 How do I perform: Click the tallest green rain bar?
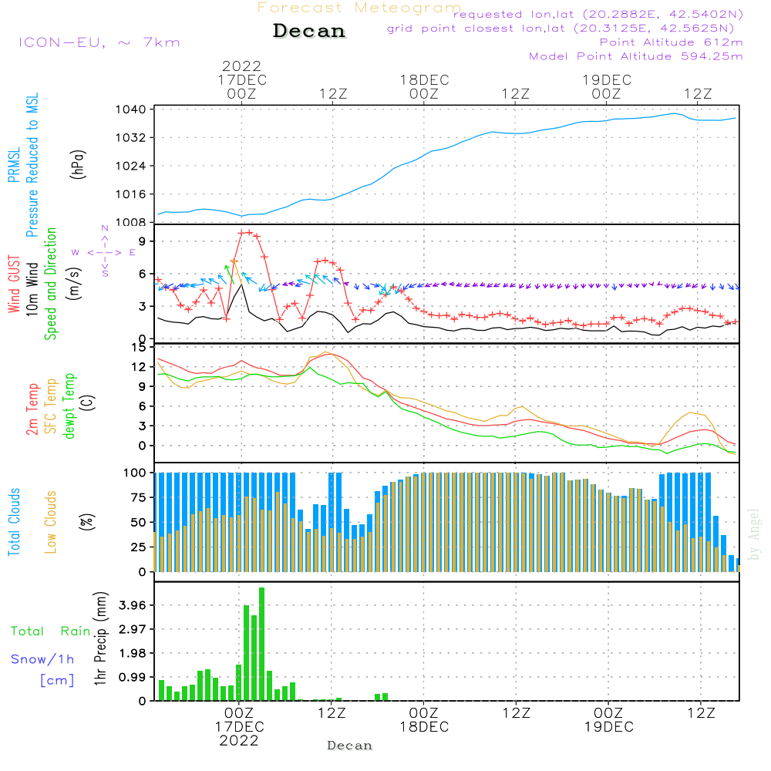(x=261, y=644)
